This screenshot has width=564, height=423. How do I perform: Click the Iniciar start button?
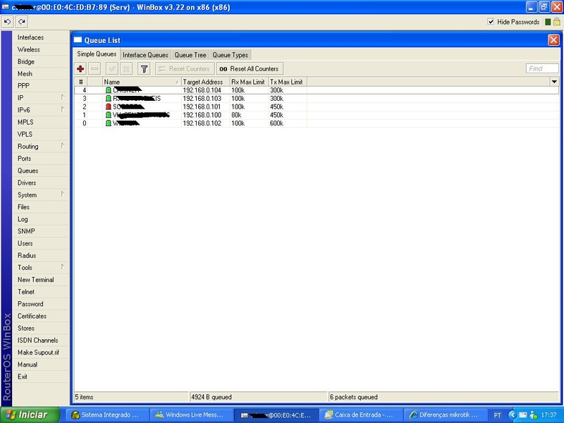[30, 415]
